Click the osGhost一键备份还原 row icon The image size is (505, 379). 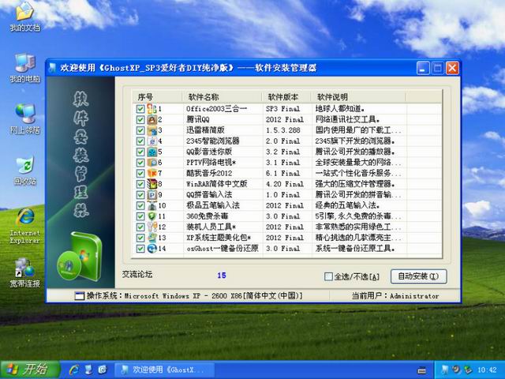click(151, 249)
